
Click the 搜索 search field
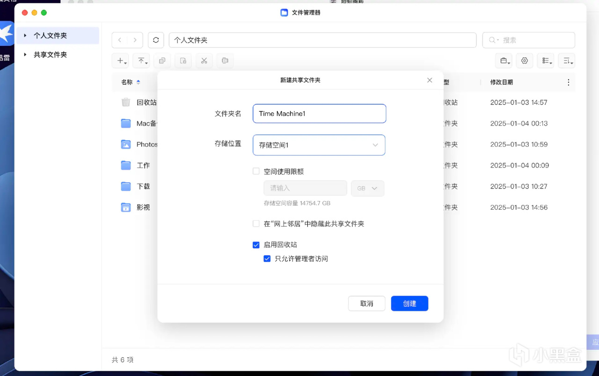(x=529, y=40)
